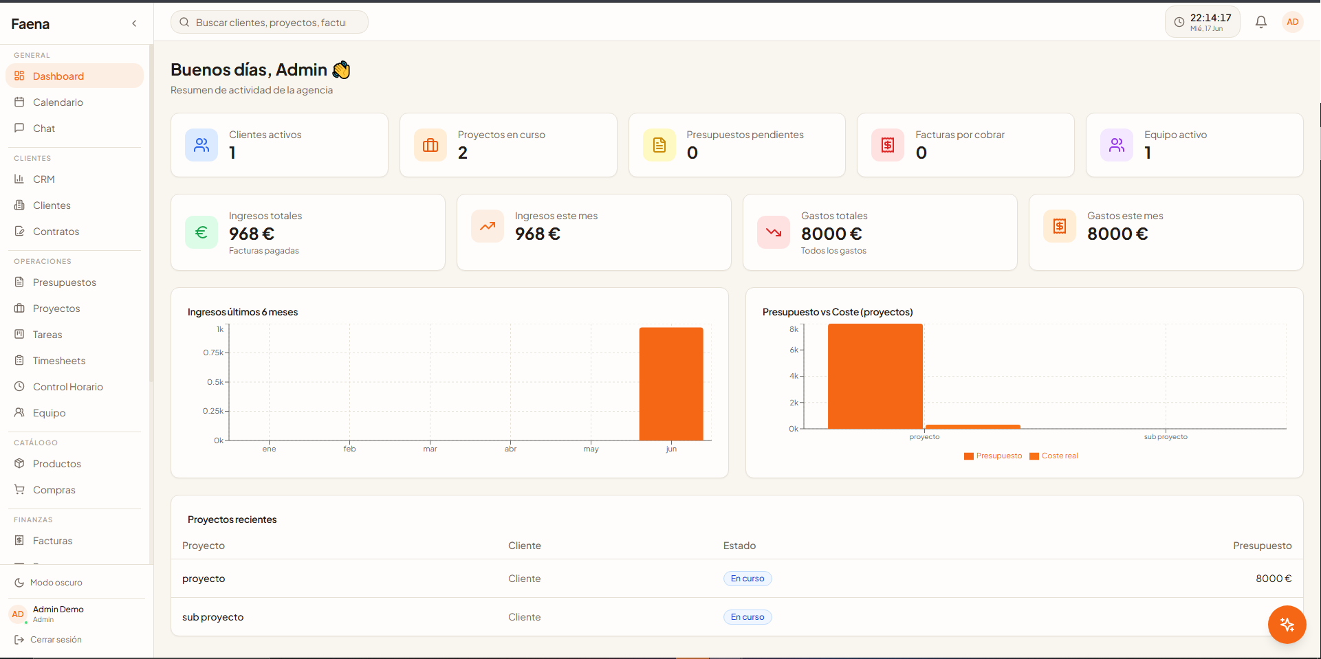Click the Presupuestos pendientes card icon
Screen dimensions: 1321x659
click(x=659, y=145)
